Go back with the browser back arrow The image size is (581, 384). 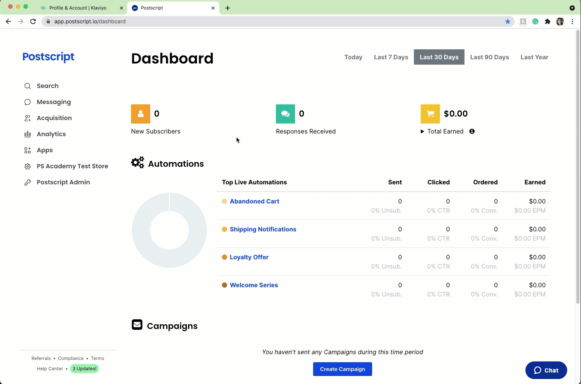click(8, 21)
